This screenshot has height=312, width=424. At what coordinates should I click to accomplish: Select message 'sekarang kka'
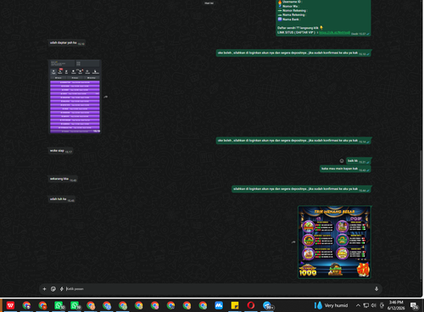(63, 179)
